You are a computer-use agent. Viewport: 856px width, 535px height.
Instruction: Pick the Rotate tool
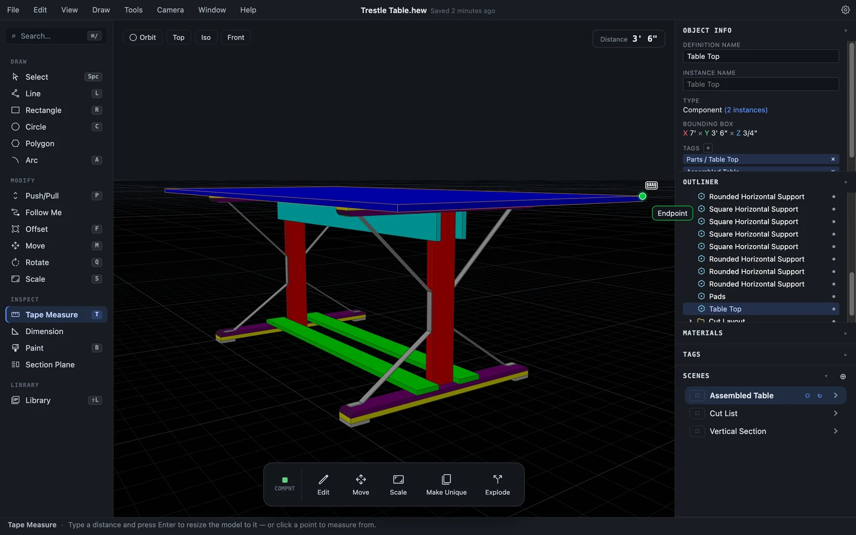(x=56, y=262)
